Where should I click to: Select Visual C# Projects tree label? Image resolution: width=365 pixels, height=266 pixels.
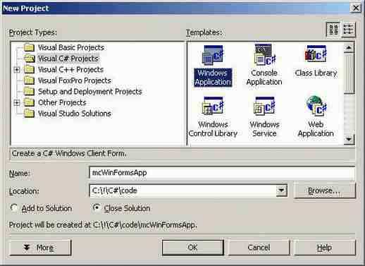tap(68, 59)
